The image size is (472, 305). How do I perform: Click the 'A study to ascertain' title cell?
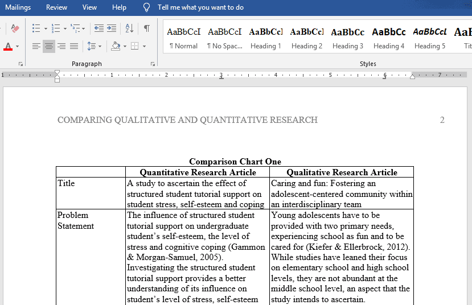[x=198, y=193]
